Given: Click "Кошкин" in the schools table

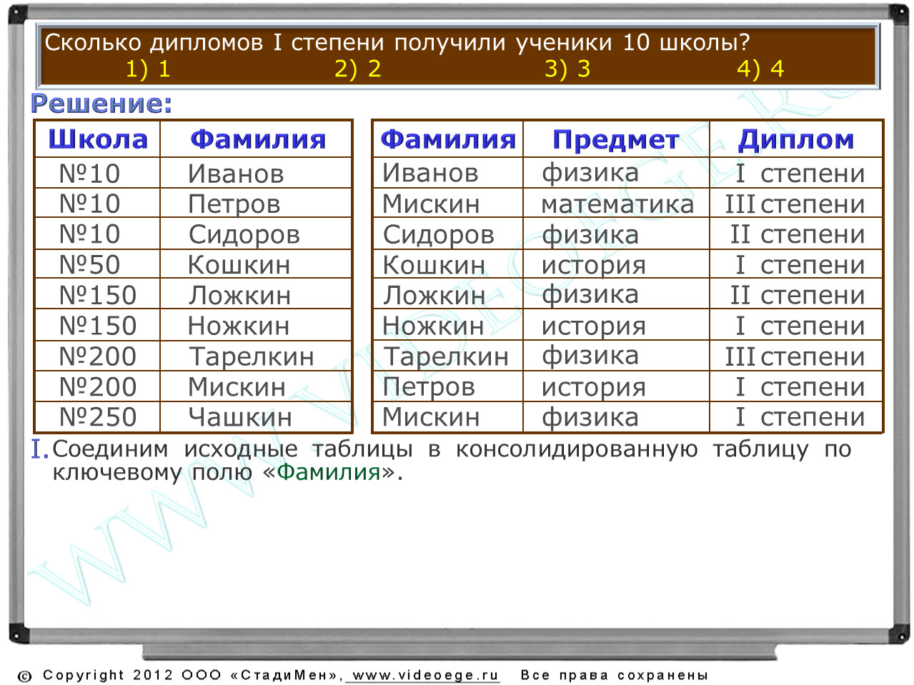Looking at the screenshot, I should coord(239,265).
